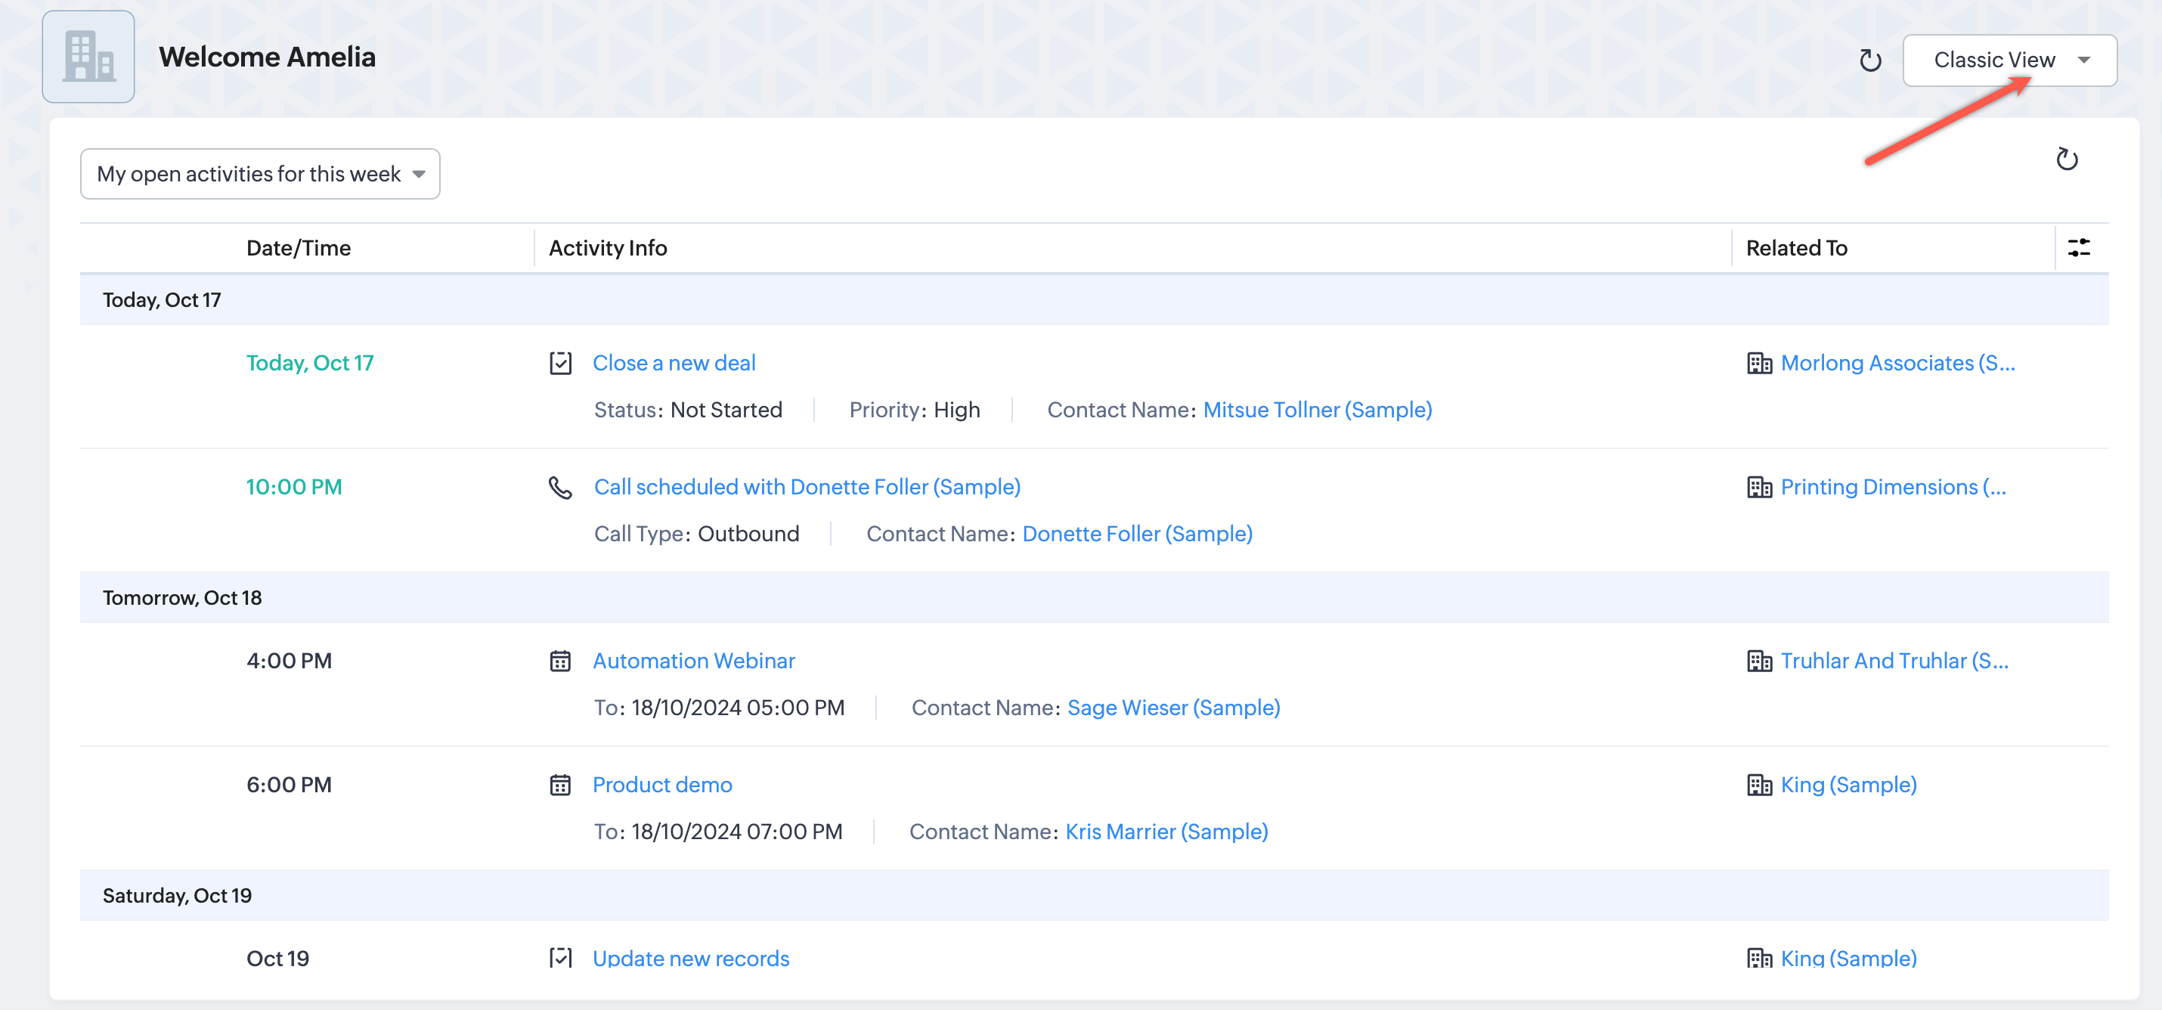Open Truhlar And Truhlar related account
The image size is (2162, 1010).
pyautogui.click(x=1894, y=661)
